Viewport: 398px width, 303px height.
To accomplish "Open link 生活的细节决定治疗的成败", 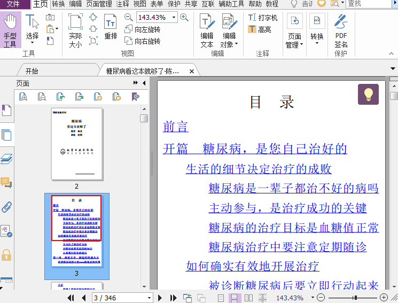I will pos(259,169).
